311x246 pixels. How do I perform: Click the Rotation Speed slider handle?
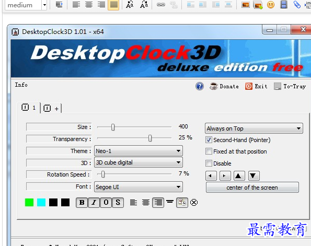point(103,174)
